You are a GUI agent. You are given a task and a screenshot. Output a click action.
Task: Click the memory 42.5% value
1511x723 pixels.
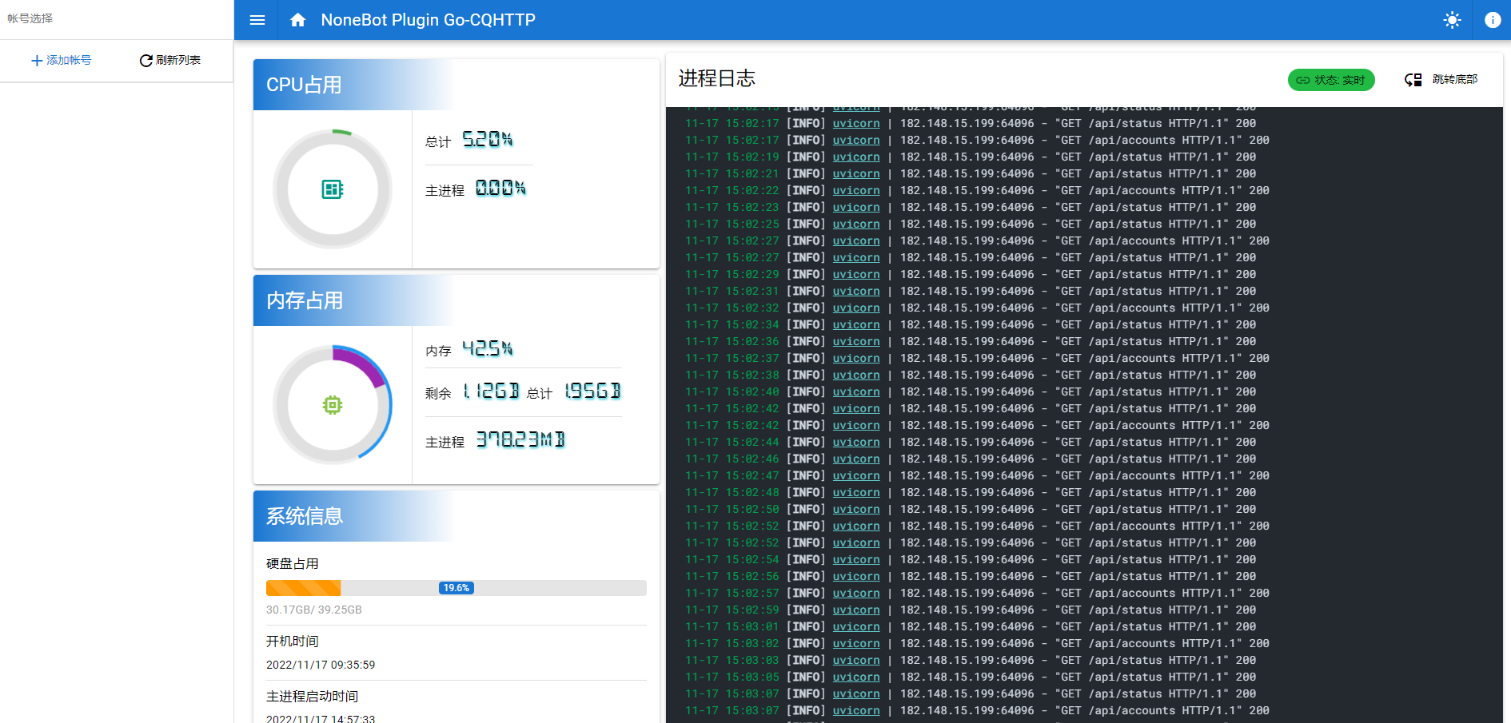tap(488, 349)
